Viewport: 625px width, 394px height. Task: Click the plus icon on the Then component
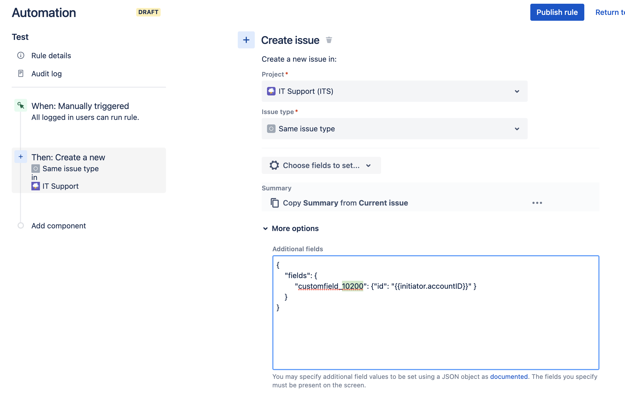coord(20,157)
